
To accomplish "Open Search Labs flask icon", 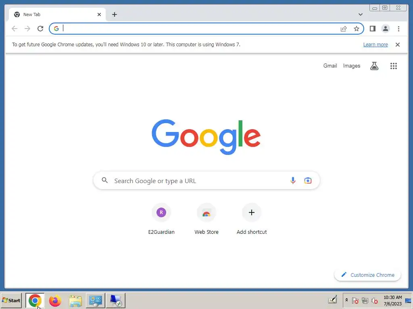I will pyautogui.click(x=374, y=66).
